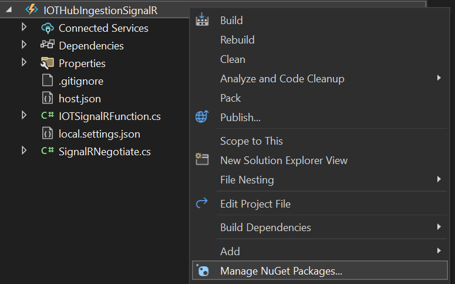455x284 pixels.
Task: Click the Publish globe icon
Action: pos(202,116)
